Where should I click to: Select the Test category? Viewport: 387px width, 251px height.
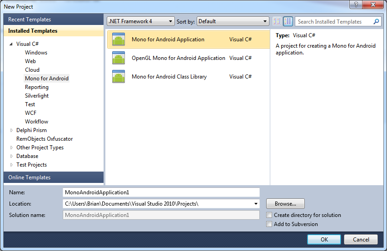30,104
